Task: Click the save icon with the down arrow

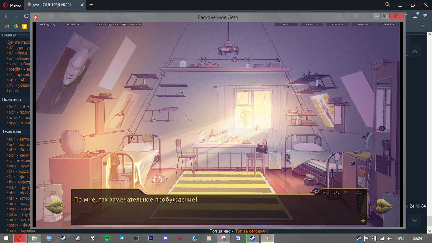Action: [x=336, y=193]
